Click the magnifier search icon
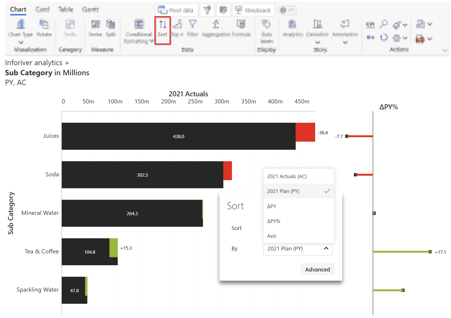The height and width of the screenshot is (318, 451). pyautogui.click(x=384, y=24)
